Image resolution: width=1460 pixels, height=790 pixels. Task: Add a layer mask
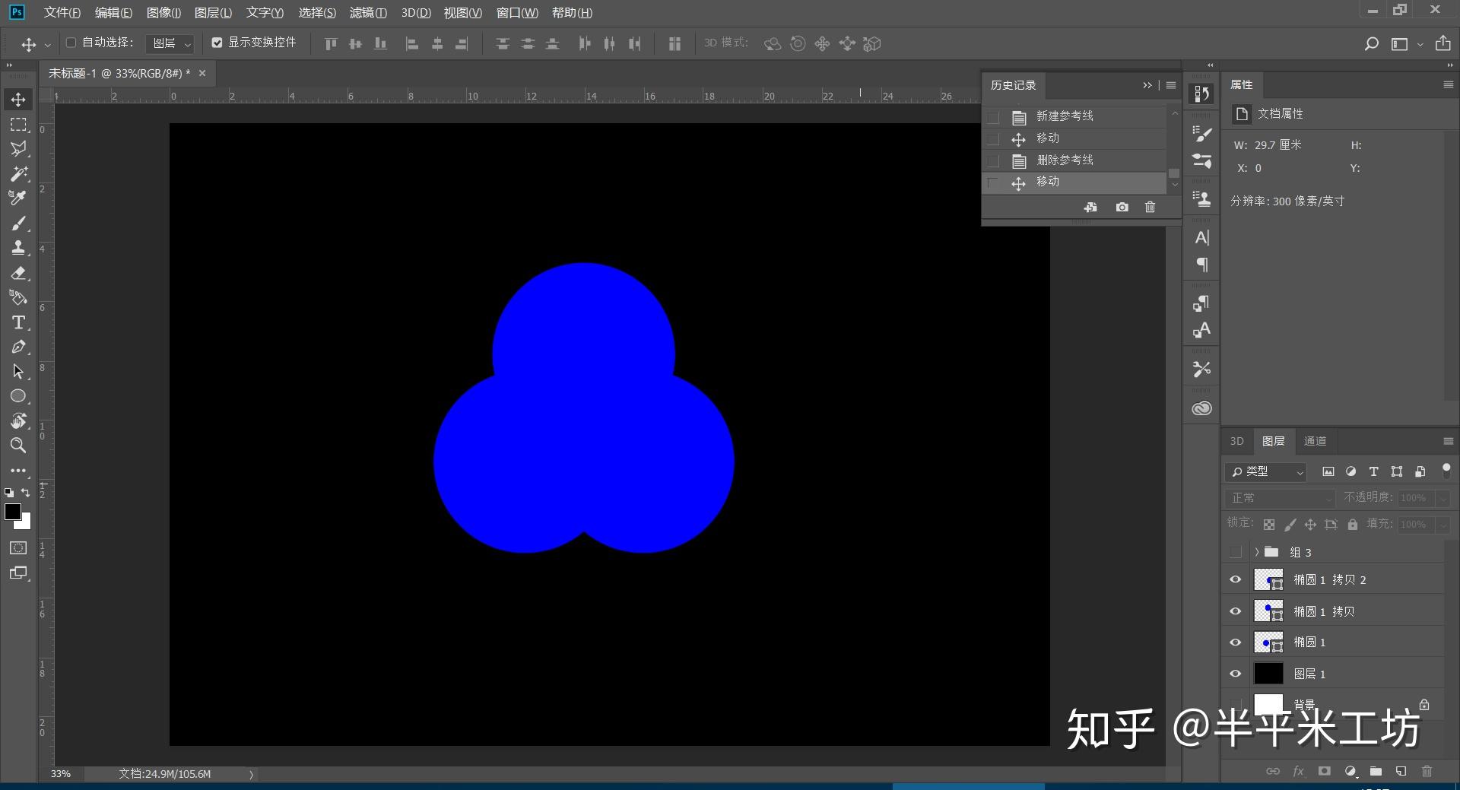(1324, 771)
